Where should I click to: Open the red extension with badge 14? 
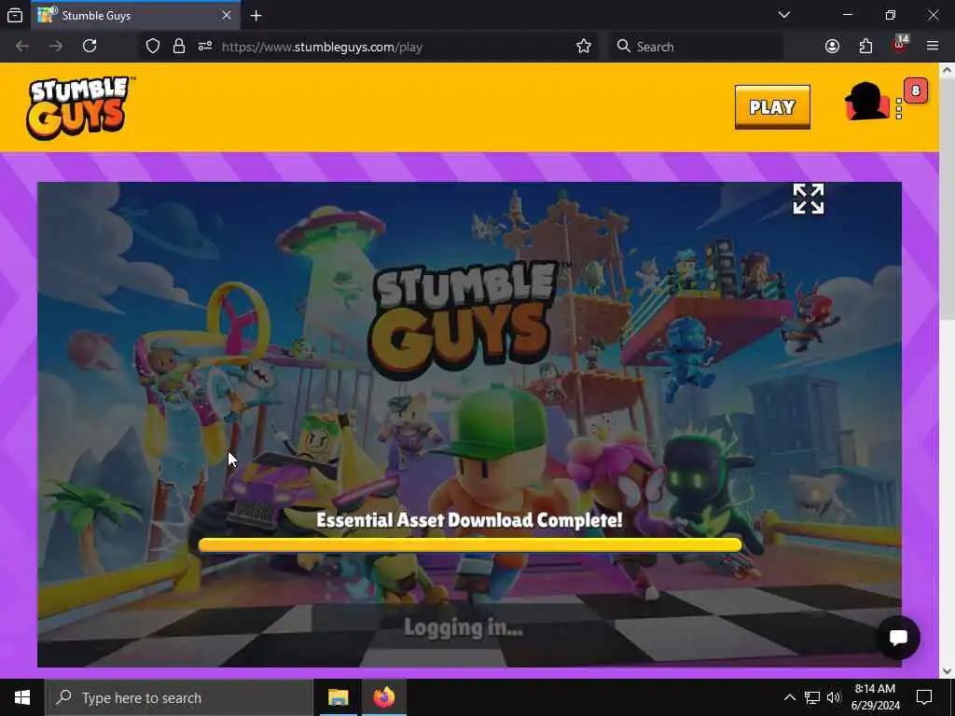point(900,45)
